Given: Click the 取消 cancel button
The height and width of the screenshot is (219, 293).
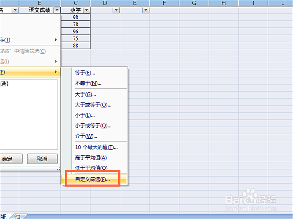Looking at the screenshot, I should tap(42, 159).
